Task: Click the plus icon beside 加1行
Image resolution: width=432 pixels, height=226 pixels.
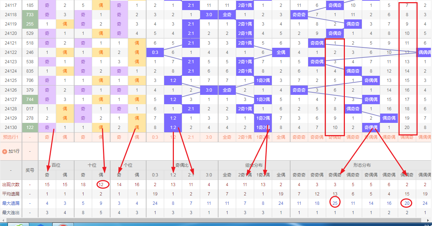Action: coord(5,152)
